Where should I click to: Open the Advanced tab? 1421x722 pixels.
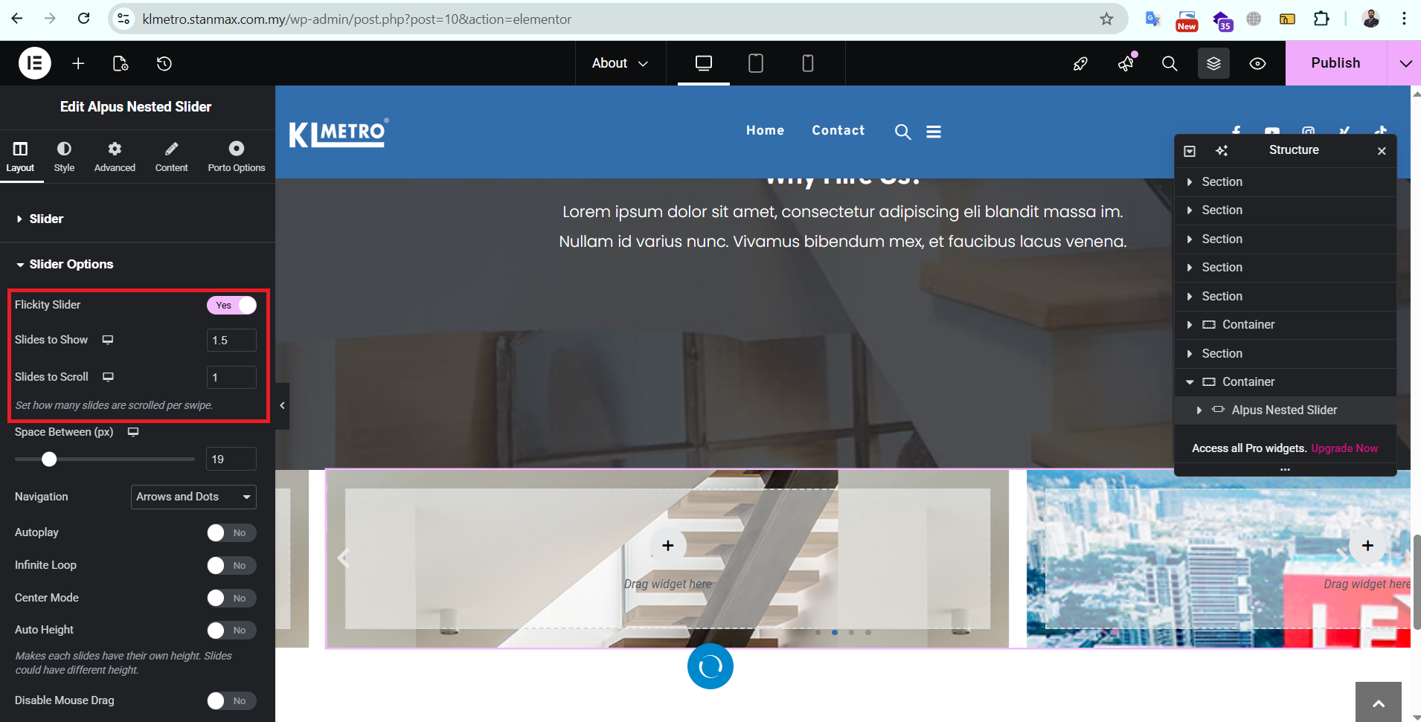[115, 157]
